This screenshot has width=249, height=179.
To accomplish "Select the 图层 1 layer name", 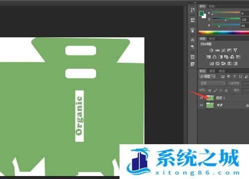I will (x=220, y=98).
